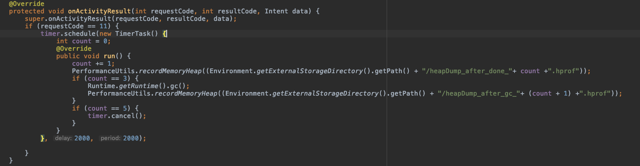This screenshot has height=166, width=640.
Task: Click the number 3 in the count comparison
Action: pos(125,79)
